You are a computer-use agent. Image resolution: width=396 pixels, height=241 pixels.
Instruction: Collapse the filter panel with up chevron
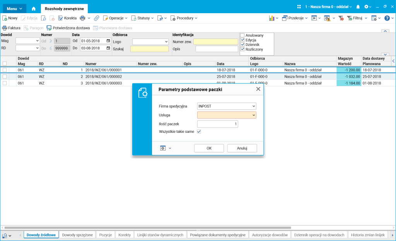click(385, 31)
